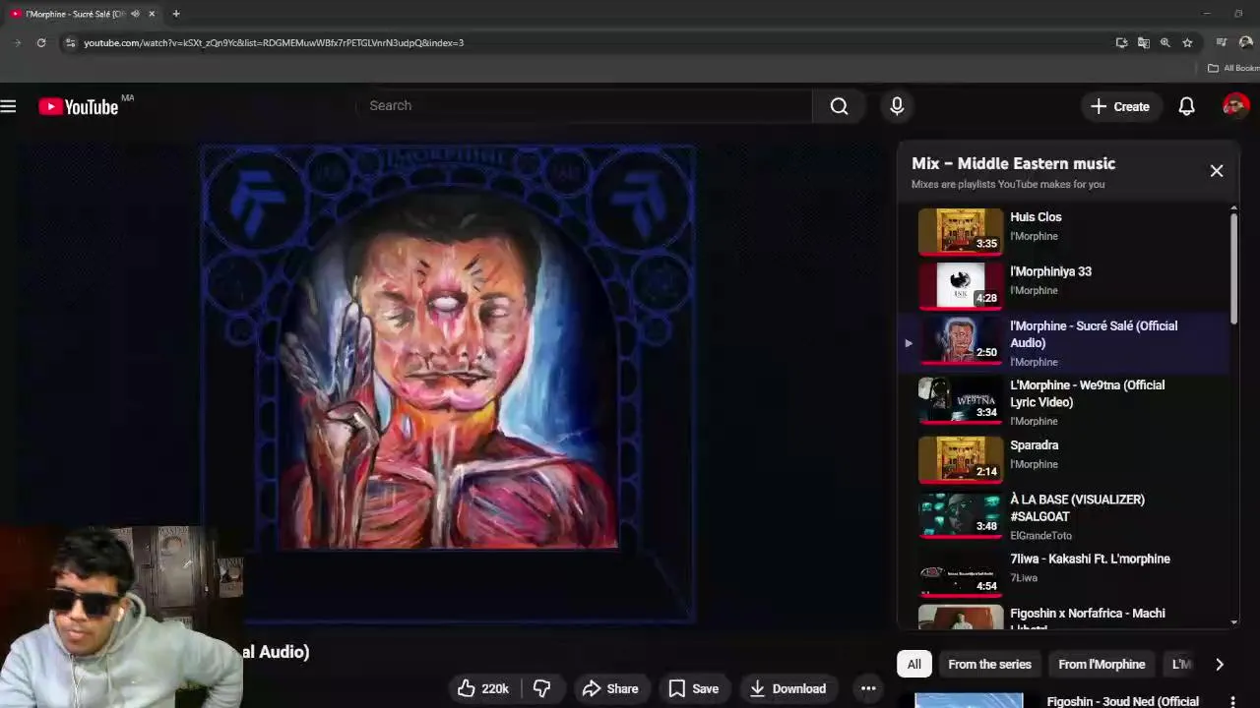The height and width of the screenshot is (708, 1260).
Task: Show next chips with right arrow
Action: coord(1220,664)
